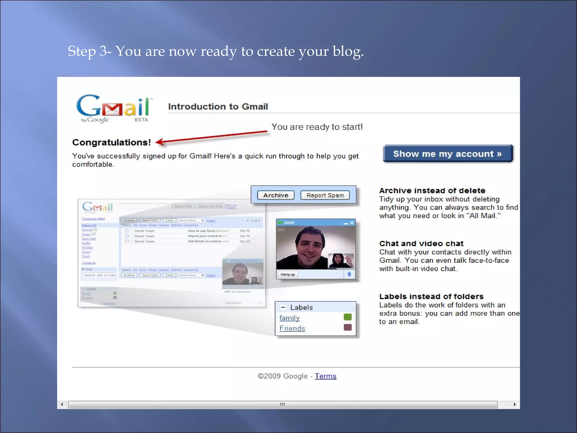This screenshot has width=577, height=433.
Task: Click the Search the Web button in preview
Action: (x=210, y=206)
